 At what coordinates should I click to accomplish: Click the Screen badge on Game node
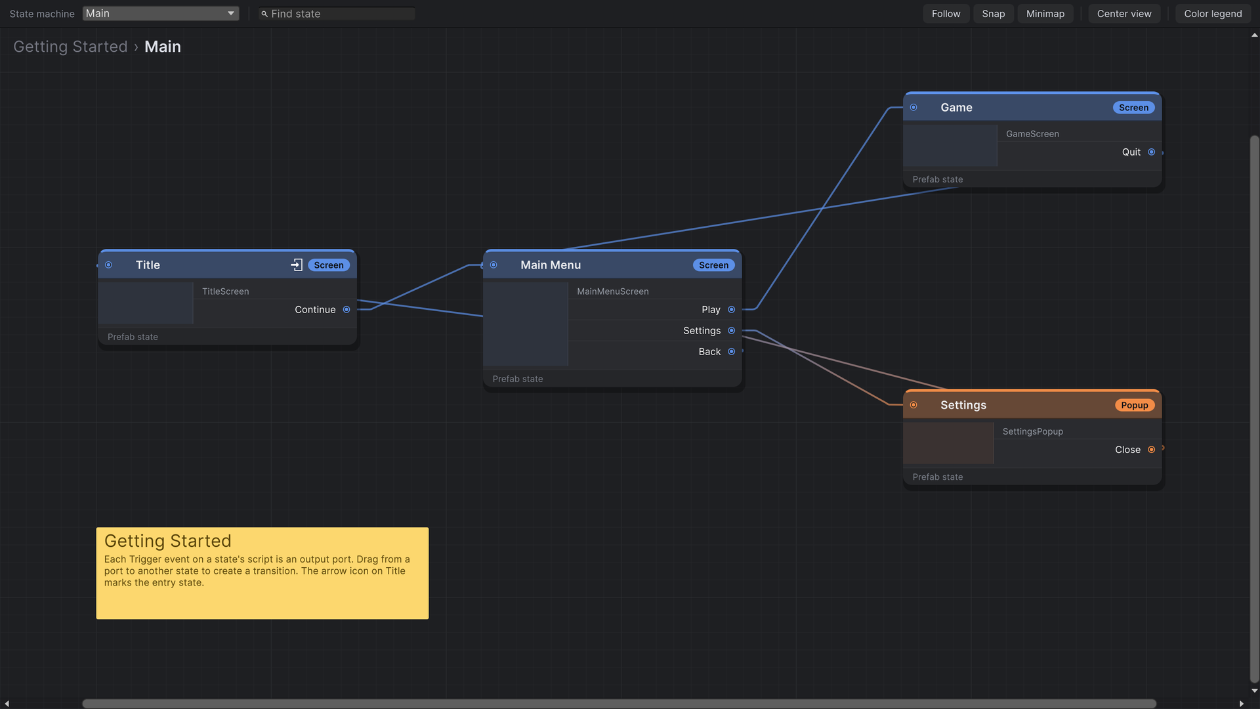coord(1133,108)
